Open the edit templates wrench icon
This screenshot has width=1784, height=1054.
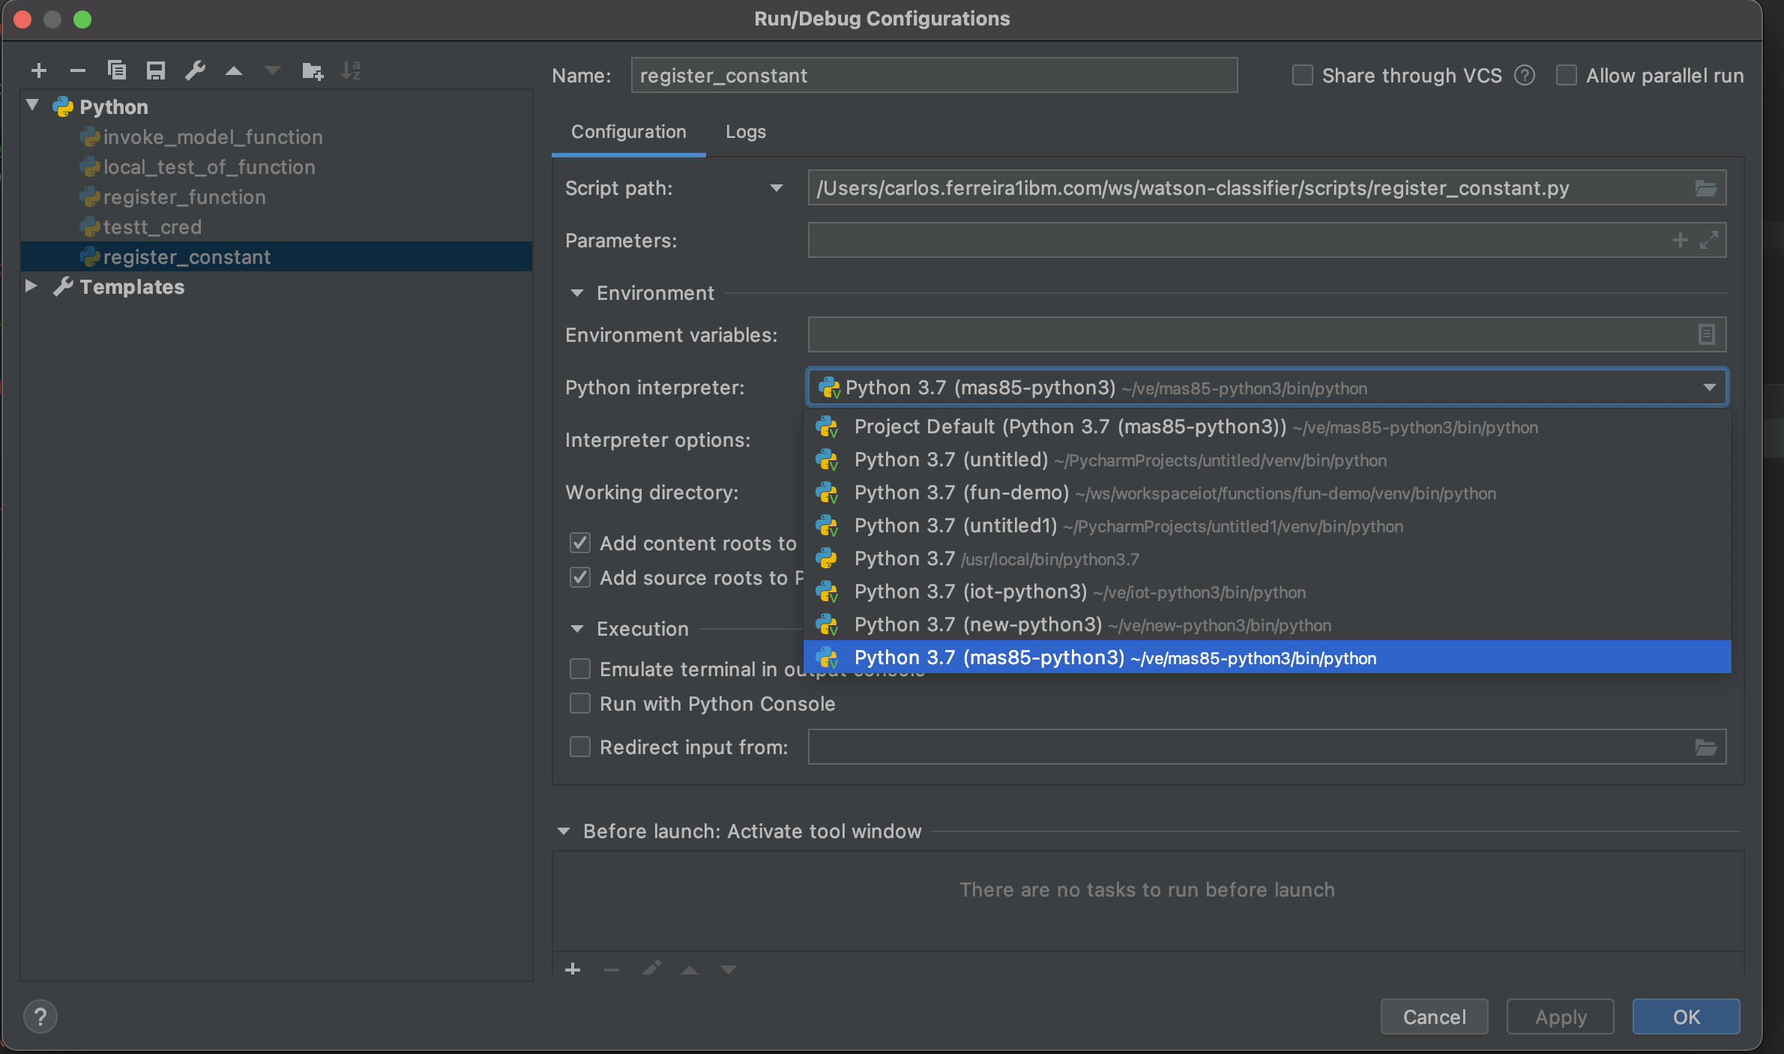click(195, 71)
